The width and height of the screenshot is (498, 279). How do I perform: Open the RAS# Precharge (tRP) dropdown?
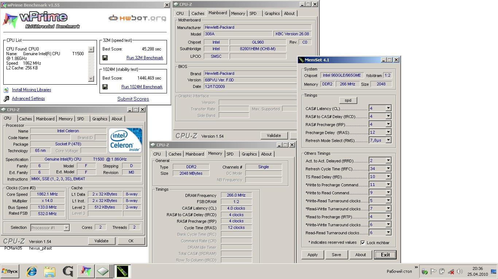[388, 124]
